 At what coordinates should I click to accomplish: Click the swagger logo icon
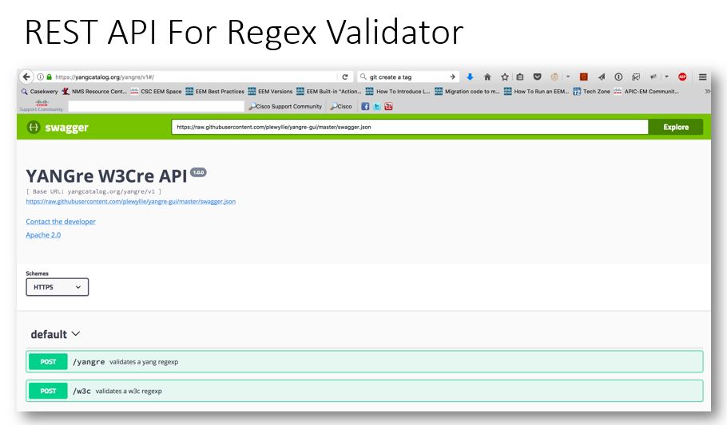[34, 127]
